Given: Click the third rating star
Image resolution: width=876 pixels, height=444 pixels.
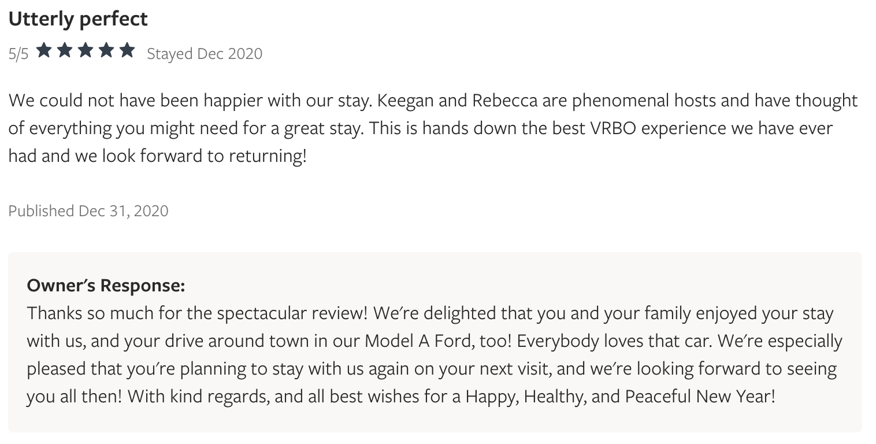Looking at the screenshot, I should pyautogui.click(x=86, y=52).
